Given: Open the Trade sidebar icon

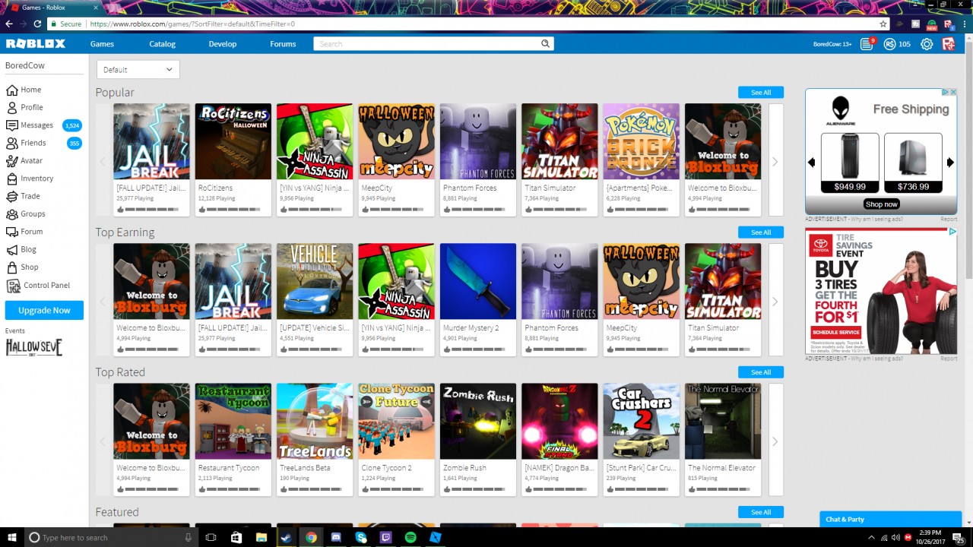Looking at the screenshot, I should coord(12,196).
